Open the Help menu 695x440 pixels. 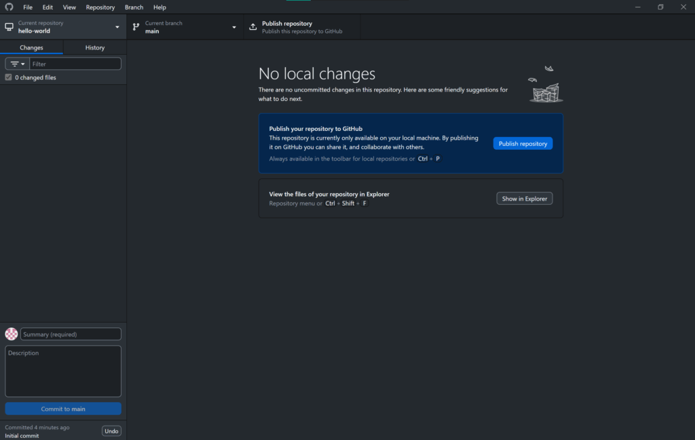pyautogui.click(x=159, y=7)
